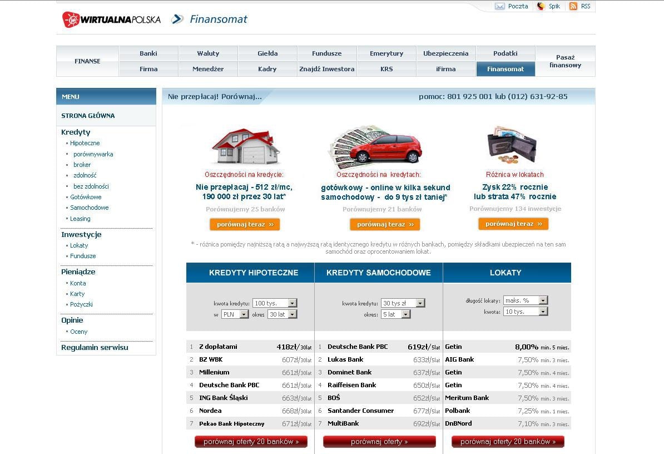The image size is (664, 454).
Task: Open the Ubezpieczenia tab
Action: (446, 53)
